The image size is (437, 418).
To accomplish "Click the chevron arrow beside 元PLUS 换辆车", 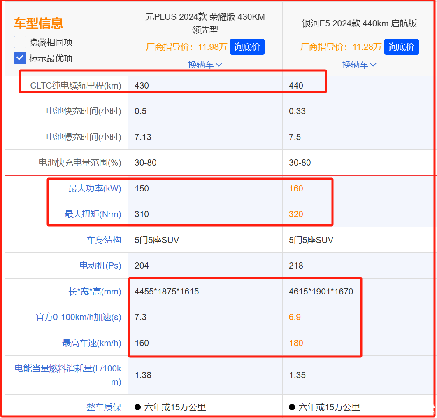I will pos(219,65).
